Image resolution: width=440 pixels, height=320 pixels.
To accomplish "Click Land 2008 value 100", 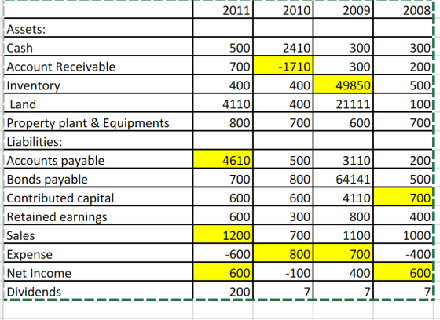I will [x=403, y=103].
